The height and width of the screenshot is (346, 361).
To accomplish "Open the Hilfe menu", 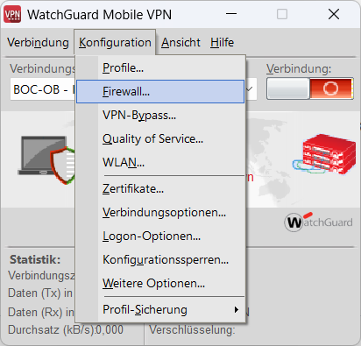I will [x=222, y=43].
